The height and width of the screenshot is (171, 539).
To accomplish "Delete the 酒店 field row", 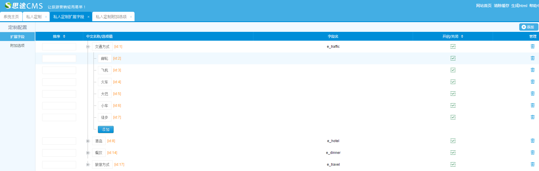I will [x=533, y=141].
